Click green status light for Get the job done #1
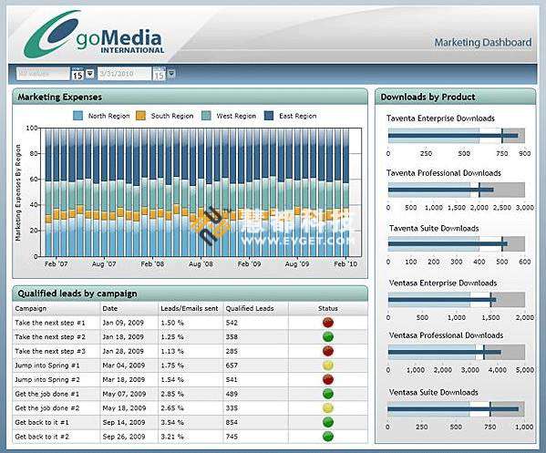546x453 pixels. [327, 394]
